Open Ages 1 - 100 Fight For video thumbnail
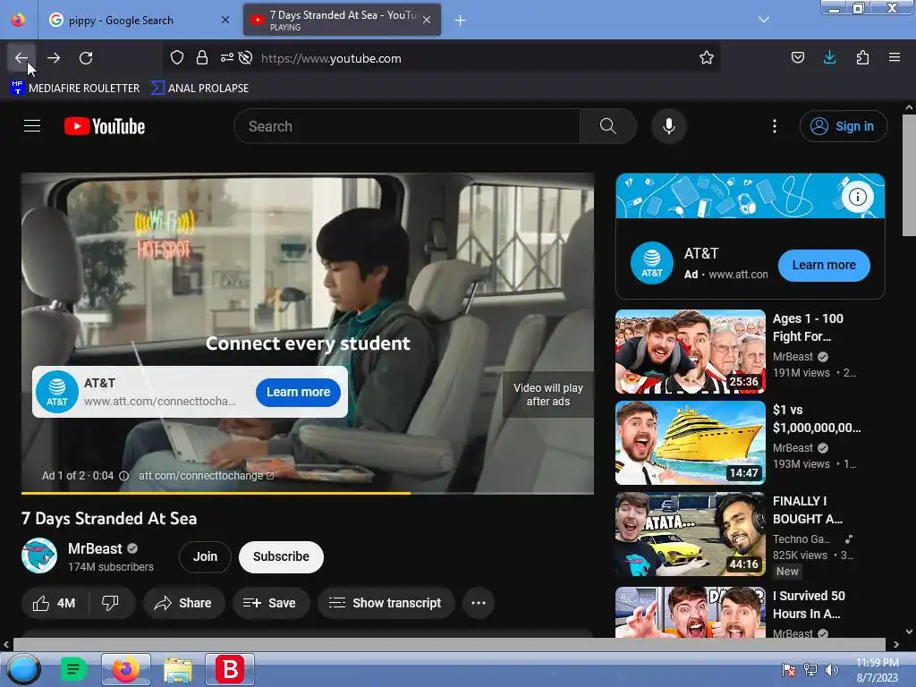 tap(690, 352)
